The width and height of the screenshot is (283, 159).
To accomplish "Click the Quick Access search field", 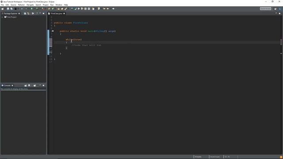I will [265, 9].
